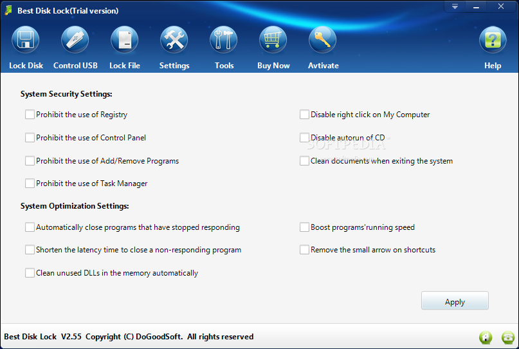Click the Avtivate label text

coord(323,66)
